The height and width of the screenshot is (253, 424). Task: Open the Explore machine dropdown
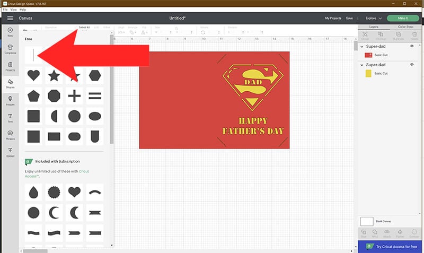click(374, 18)
